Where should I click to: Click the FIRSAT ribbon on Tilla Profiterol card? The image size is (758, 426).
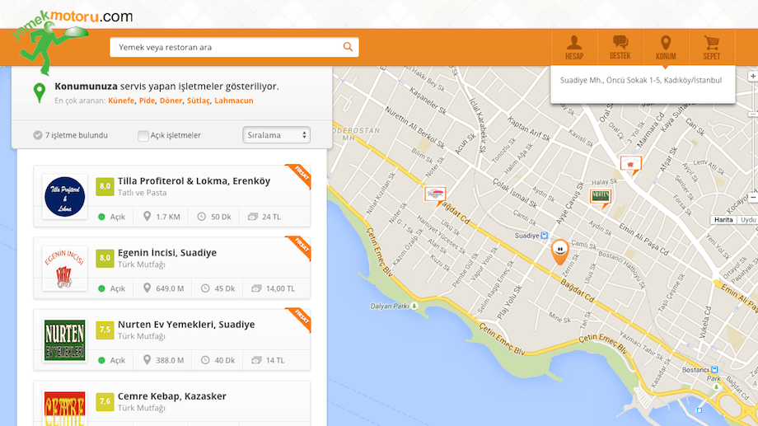301,175
